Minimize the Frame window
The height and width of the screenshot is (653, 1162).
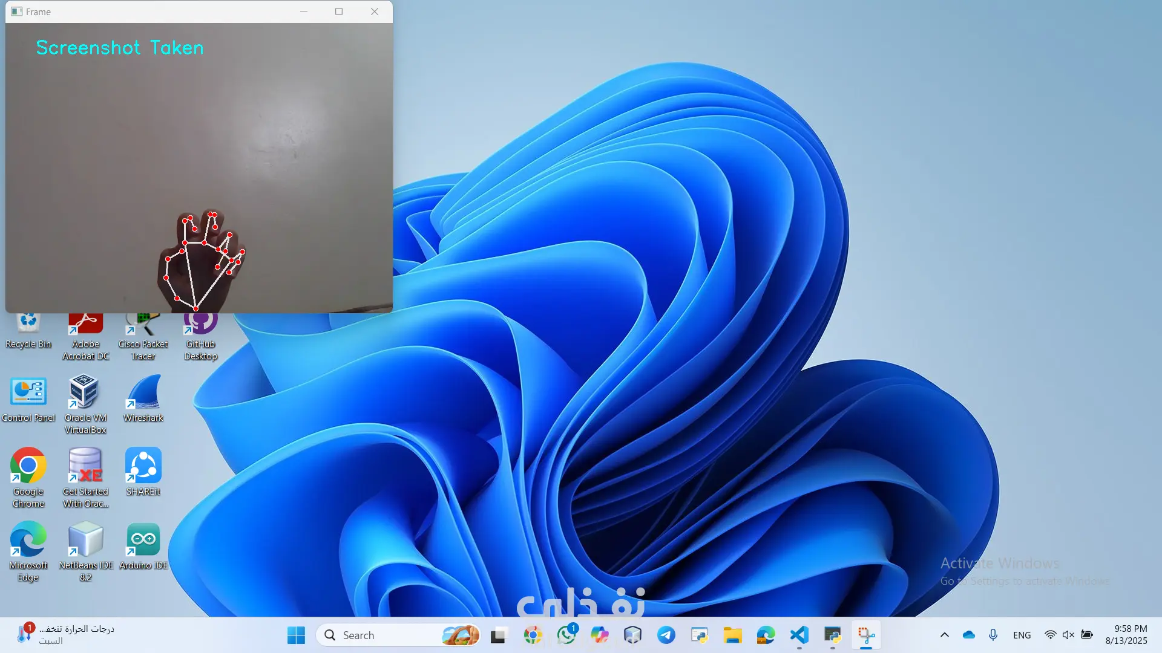pos(304,11)
